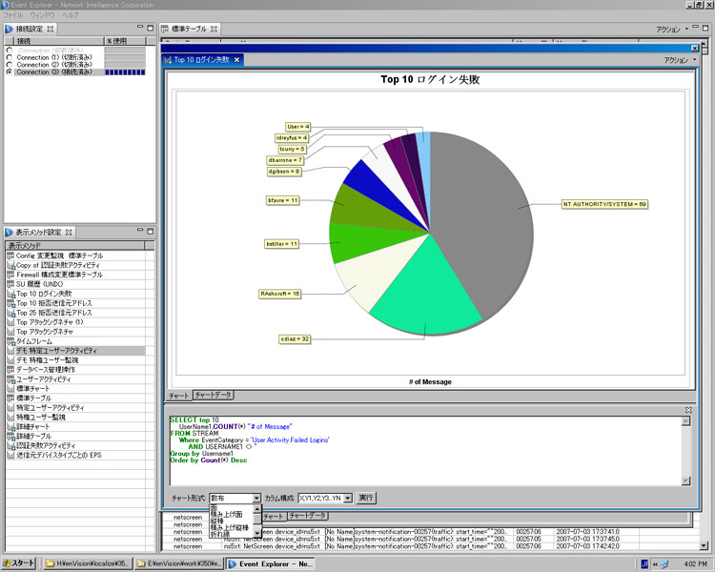
Task: Click the table icon beside Config 変更監視 標準テーブル
Action: click(x=10, y=255)
